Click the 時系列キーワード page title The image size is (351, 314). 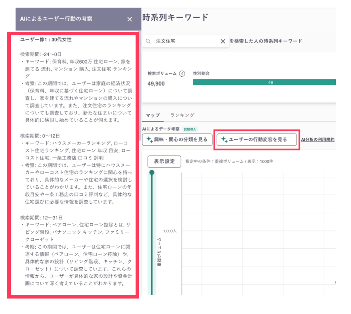(175, 17)
